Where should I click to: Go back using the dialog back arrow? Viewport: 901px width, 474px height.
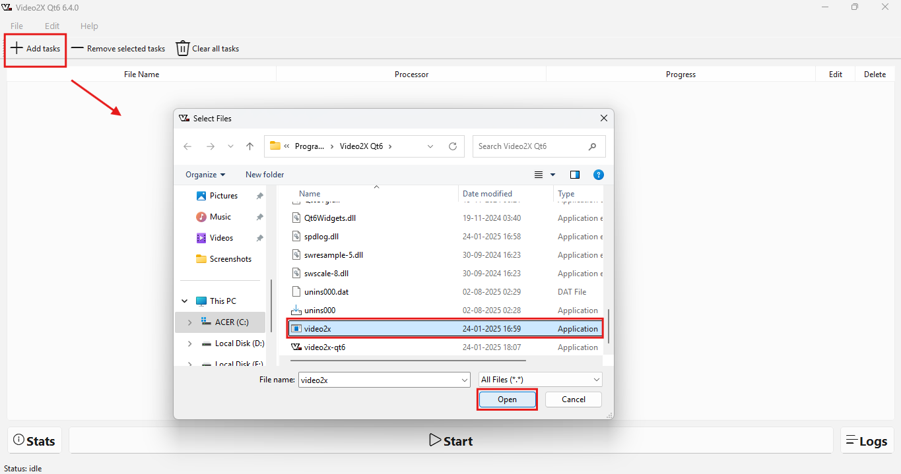point(187,146)
